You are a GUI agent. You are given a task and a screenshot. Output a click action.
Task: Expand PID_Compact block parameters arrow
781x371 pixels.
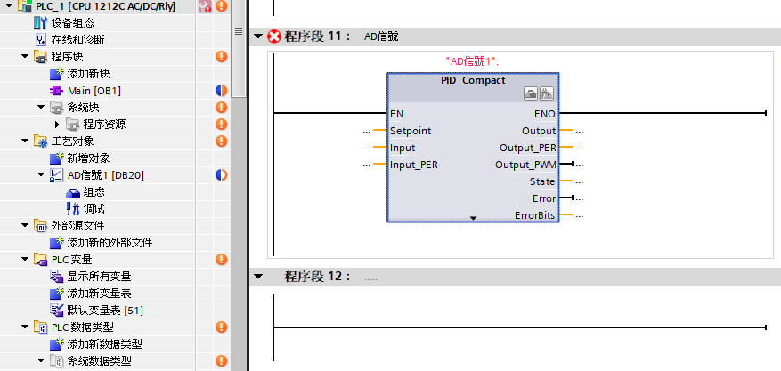pyautogui.click(x=474, y=217)
